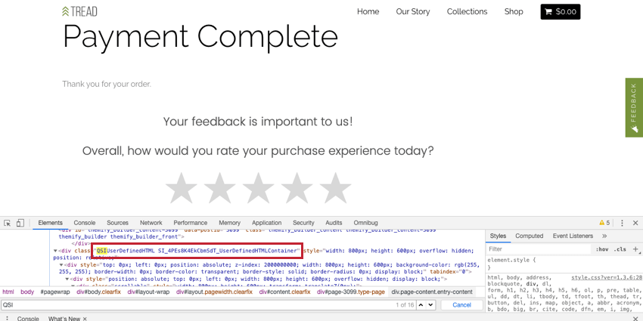Close the What's New drawer tab
Screen dimensions: 643x321
(x=85, y=319)
